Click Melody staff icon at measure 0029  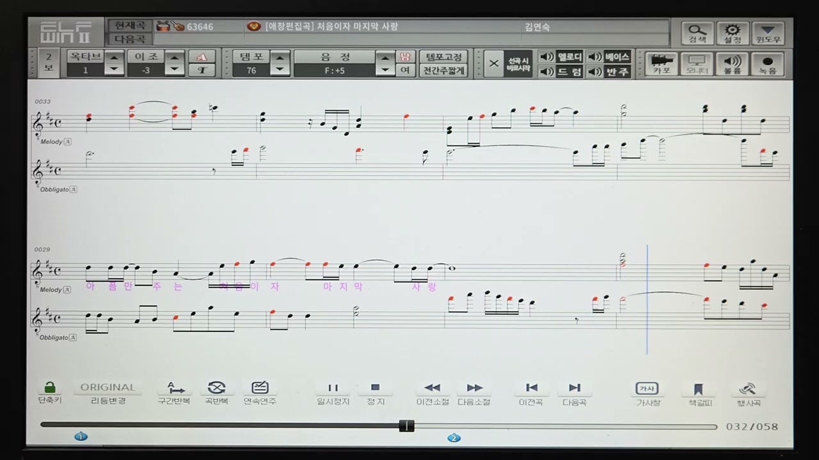click(x=68, y=289)
